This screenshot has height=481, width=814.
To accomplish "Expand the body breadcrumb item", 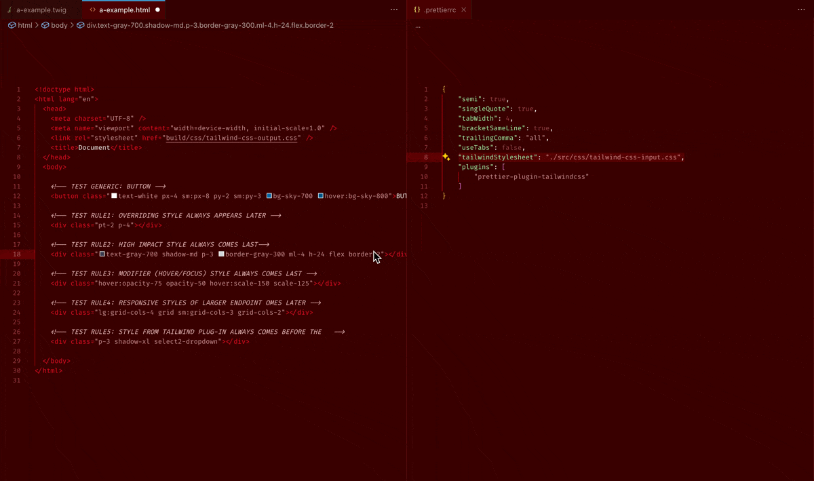I will (59, 26).
